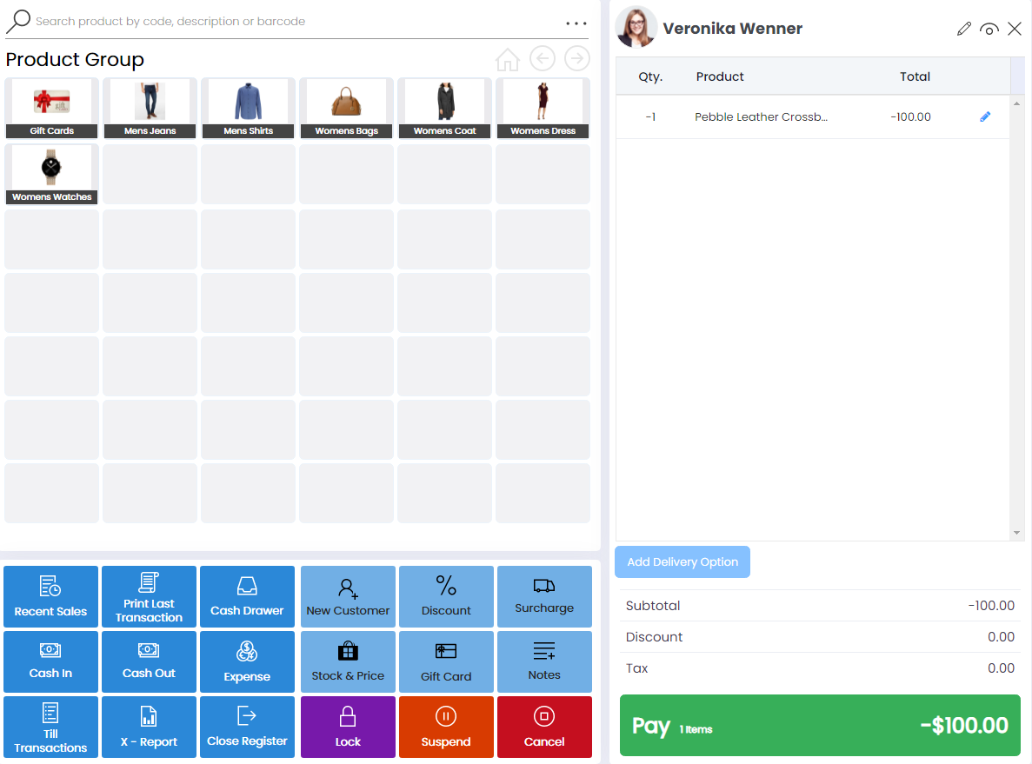Screen dimensions: 1032x764
Task: Open Recent Sales
Action: [x=50, y=596]
